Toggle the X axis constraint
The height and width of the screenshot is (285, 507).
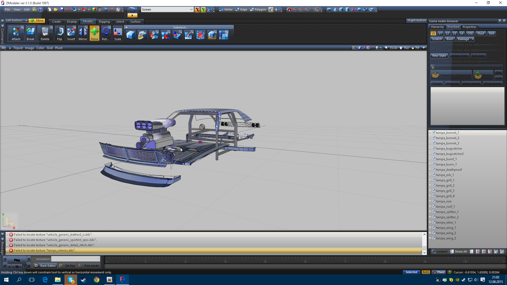(197, 10)
